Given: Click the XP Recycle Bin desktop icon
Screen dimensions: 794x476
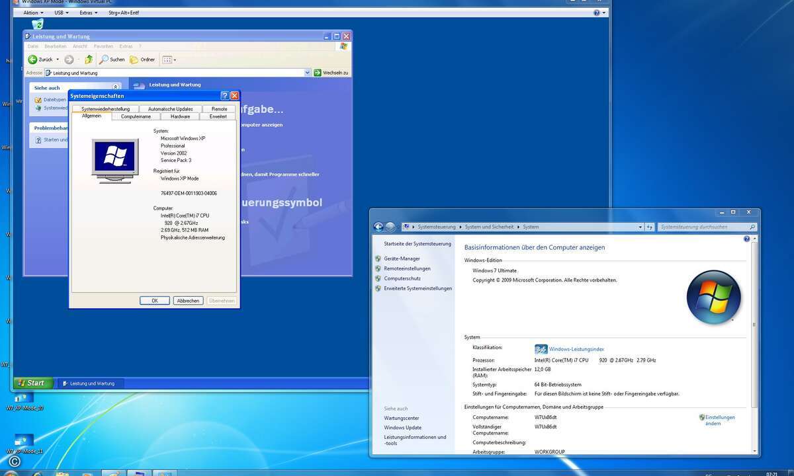Looking at the screenshot, I should 38,24.
